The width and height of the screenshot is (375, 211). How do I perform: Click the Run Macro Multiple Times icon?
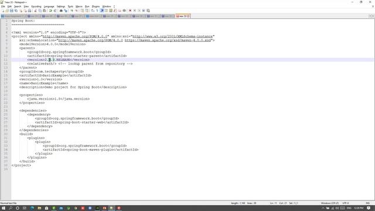[x=144, y=11]
